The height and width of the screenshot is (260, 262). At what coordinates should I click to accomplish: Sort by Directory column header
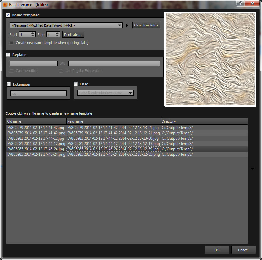point(204,121)
